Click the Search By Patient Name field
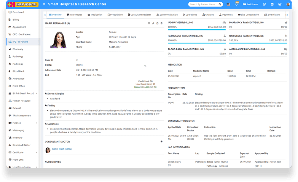The height and width of the screenshot is (182, 298). (202, 5)
